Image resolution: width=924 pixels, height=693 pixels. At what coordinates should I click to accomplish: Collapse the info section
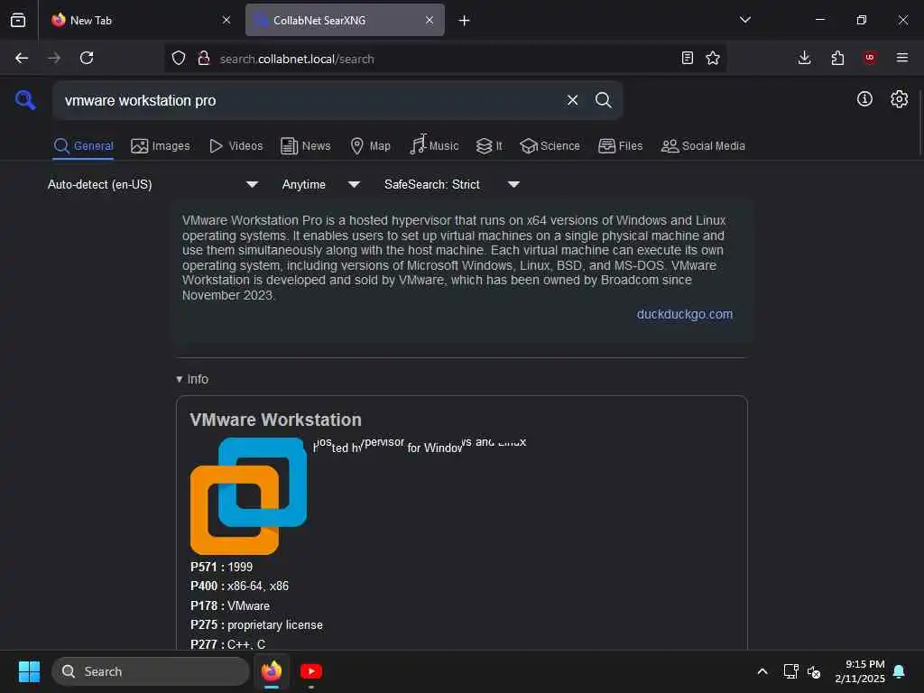193,379
